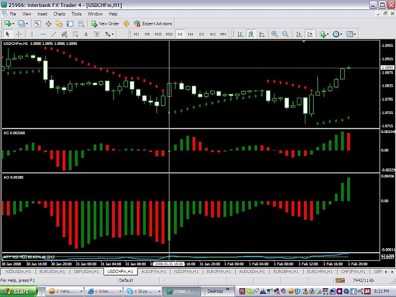The height and width of the screenshot is (297, 396).
Task: Select the Vertical Line tool
Action: point(32,34)
